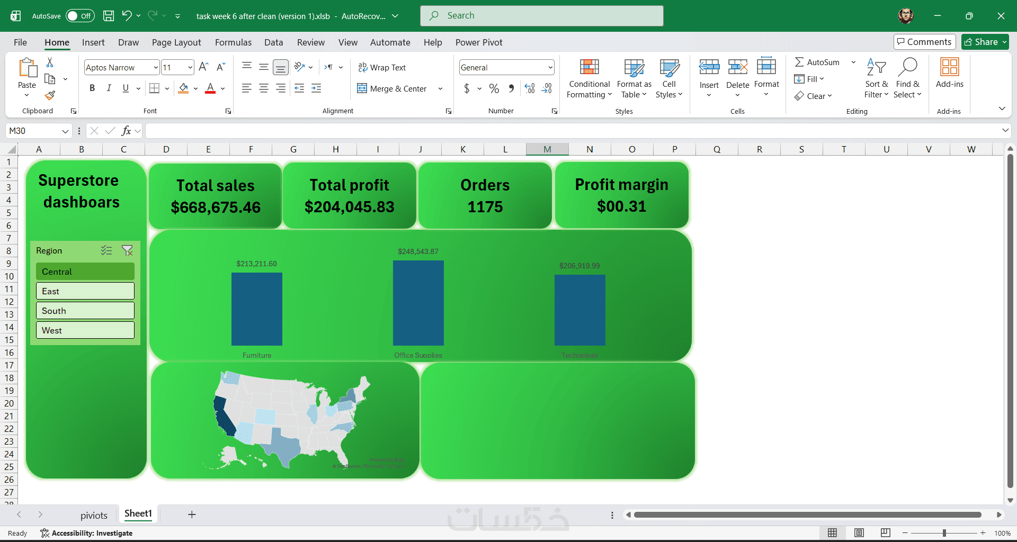Click the Share button
This screenshot has width=1017, height=542.
pyautogui.click(x=985, y=42)
